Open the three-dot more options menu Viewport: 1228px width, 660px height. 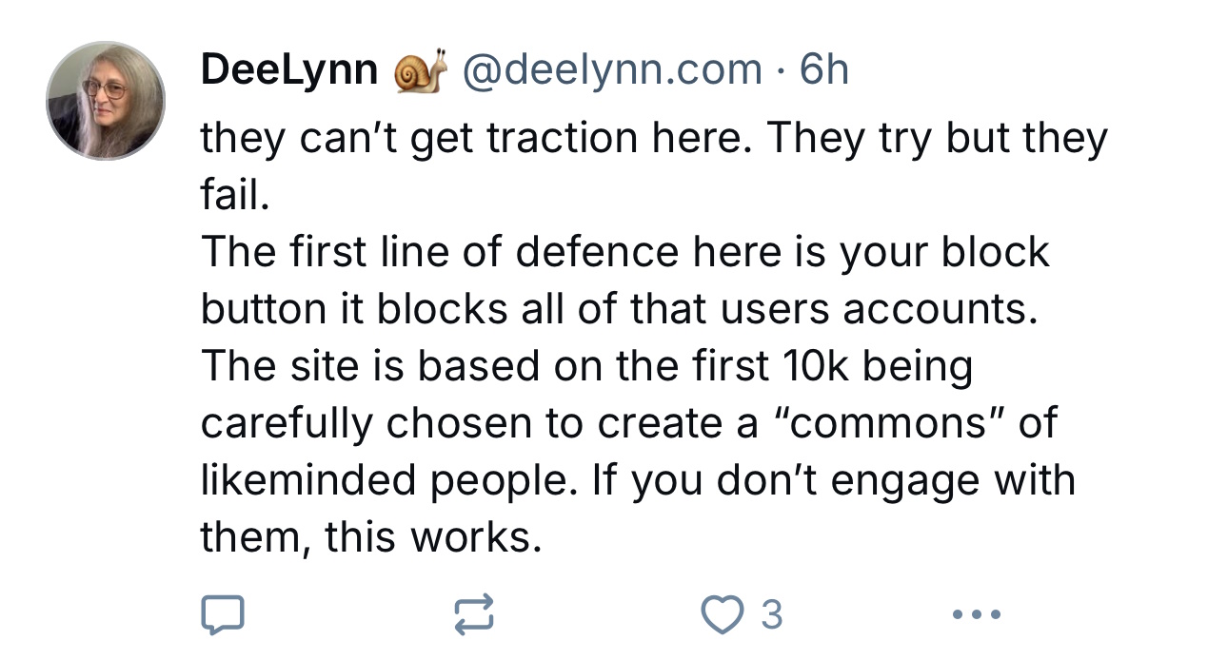pyautogui.click(x=977, y=614)
